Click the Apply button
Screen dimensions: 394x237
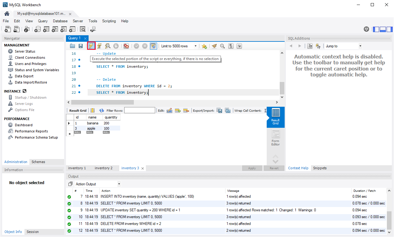click(252, 168)
